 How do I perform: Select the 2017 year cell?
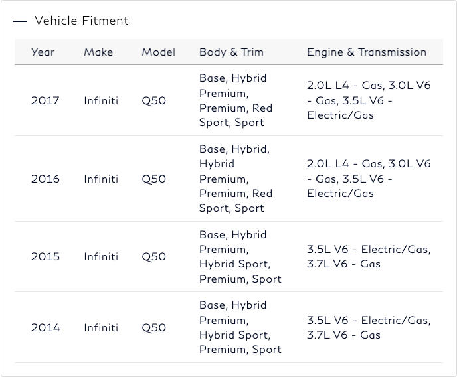45,101
